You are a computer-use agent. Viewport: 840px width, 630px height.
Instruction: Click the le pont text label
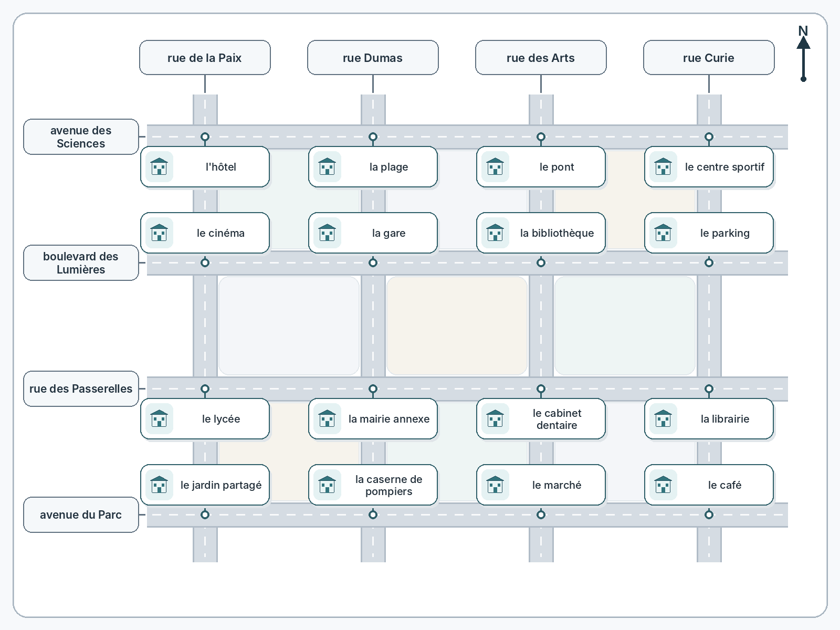click(x=557, y=167)
